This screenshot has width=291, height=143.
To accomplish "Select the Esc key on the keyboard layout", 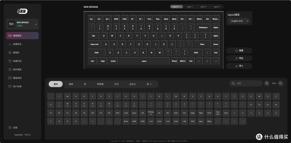I will pos(91,19).
